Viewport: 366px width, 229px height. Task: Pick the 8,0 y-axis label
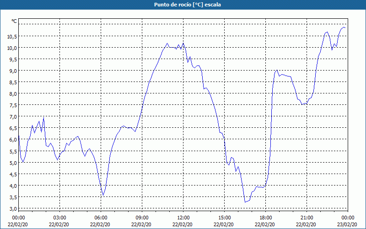tap(13, 94)
